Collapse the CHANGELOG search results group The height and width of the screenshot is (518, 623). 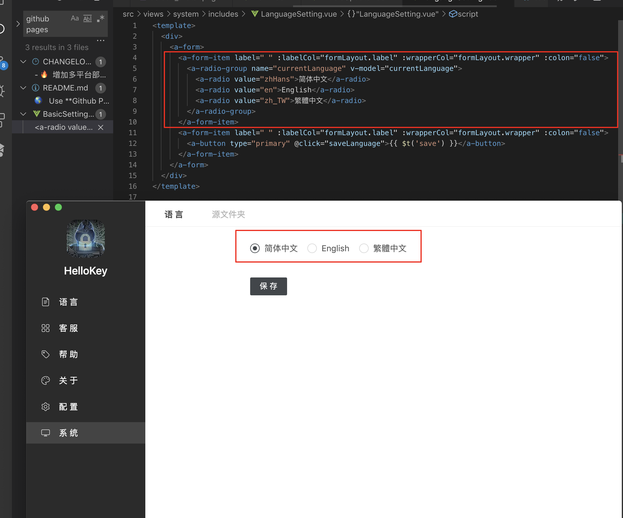23,62
